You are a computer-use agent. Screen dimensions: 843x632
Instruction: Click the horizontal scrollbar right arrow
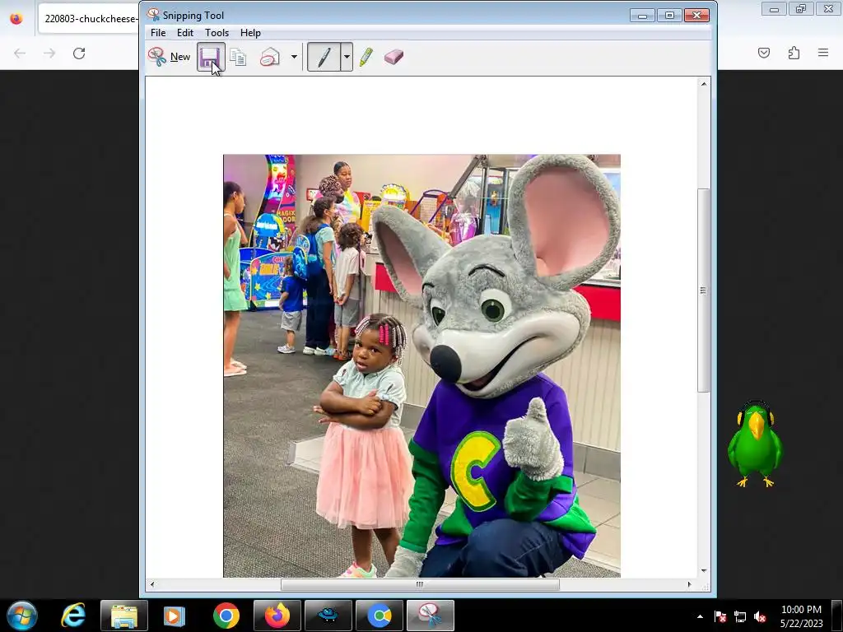tap(689, 584)
